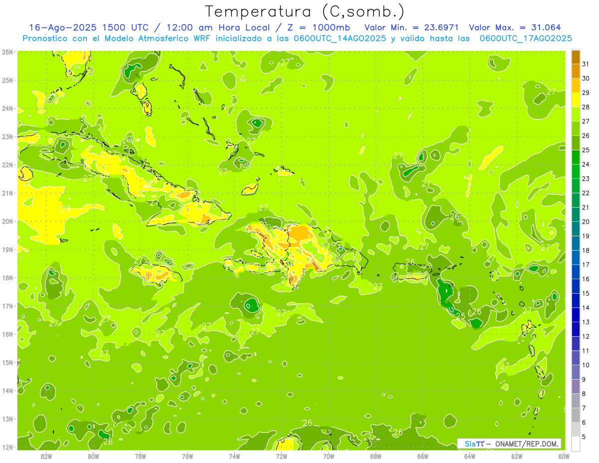Select the 'Valor Min. = 23.6971' value
Viewport: 599px width, 463px height.
[x=412, y=27]
